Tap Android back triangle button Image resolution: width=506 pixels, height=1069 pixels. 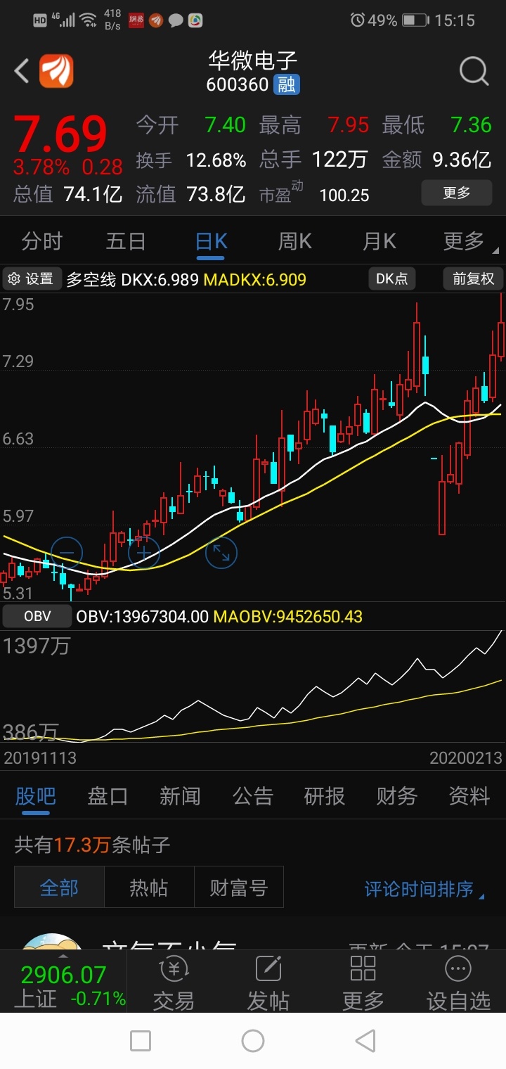[365, 1041]
